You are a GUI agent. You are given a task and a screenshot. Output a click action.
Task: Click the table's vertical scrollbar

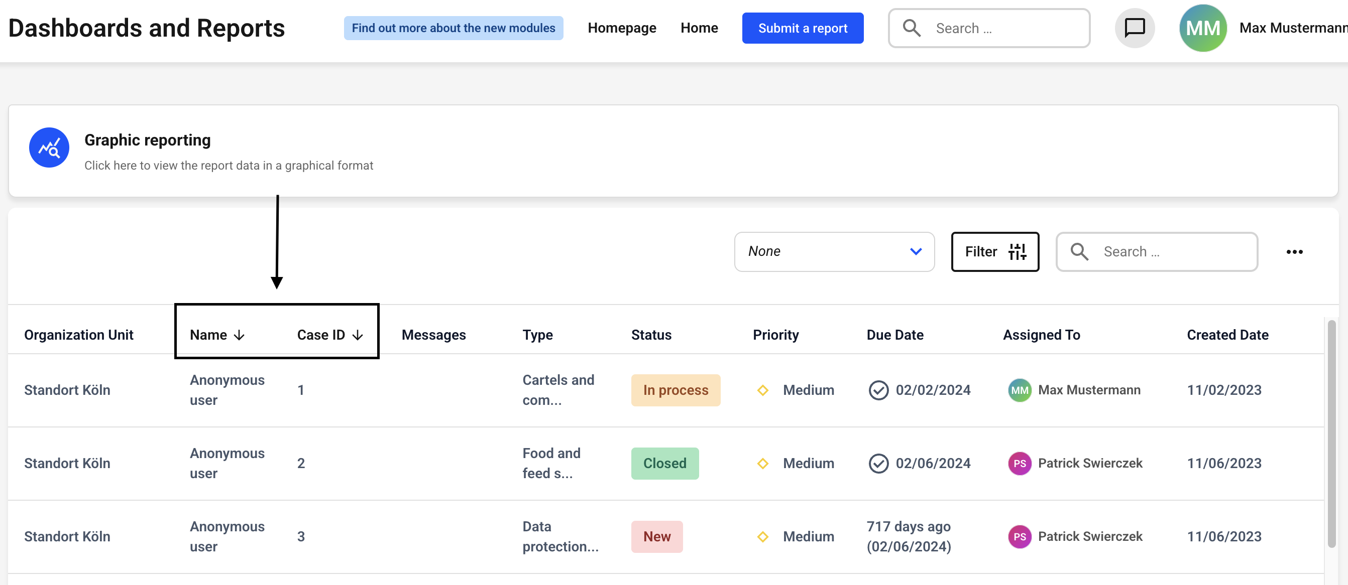(x=1331, y=434)
